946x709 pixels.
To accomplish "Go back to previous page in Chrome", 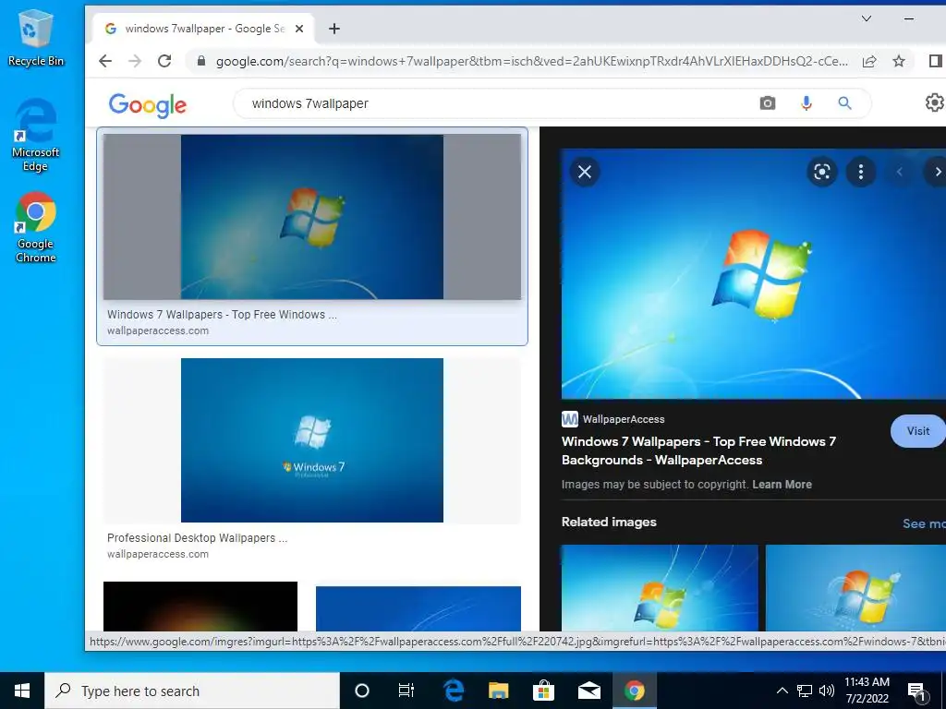I will tap(105, 61).
